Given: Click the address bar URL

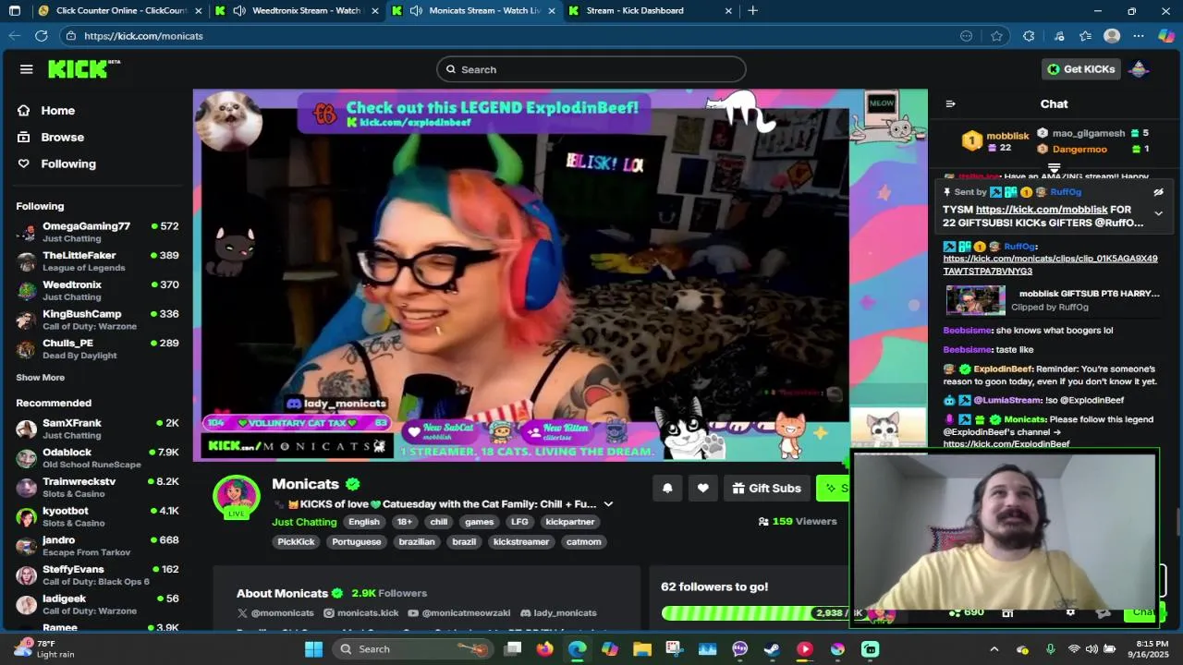Looking at the screenshot, I should tap(143, 36).
